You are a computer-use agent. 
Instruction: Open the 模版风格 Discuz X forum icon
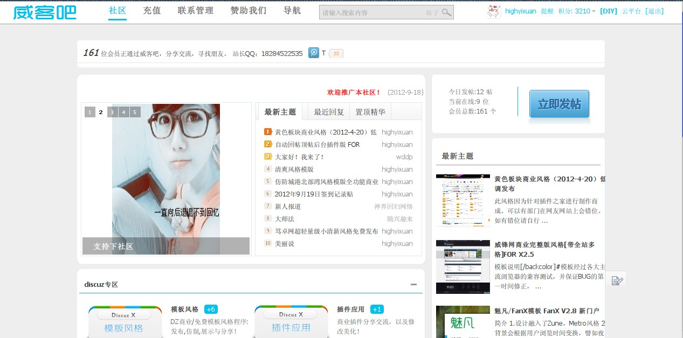[125, 322]
